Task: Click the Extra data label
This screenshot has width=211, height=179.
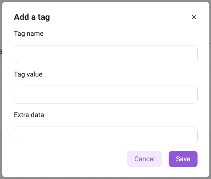Action: pyautogui.click(x=29, y=115)
